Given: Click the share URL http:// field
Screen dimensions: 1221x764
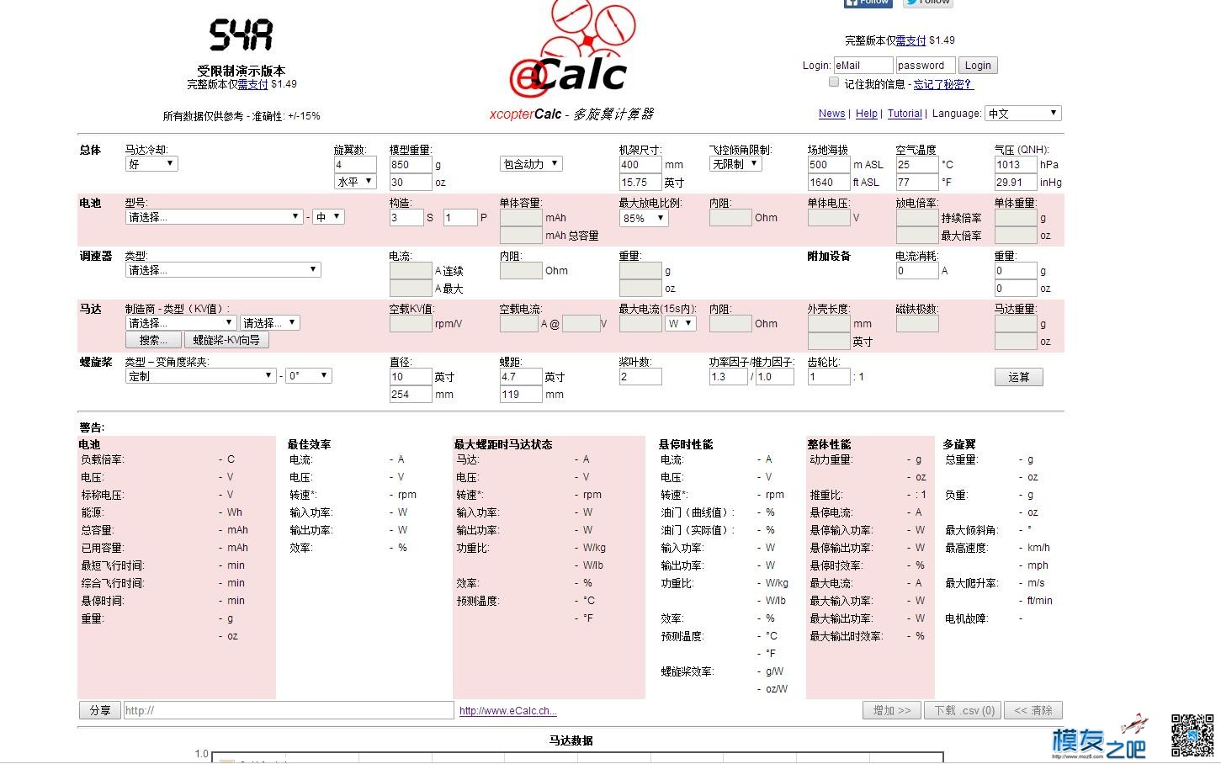Looking at the screenshot, I should [x=289, y=710].
